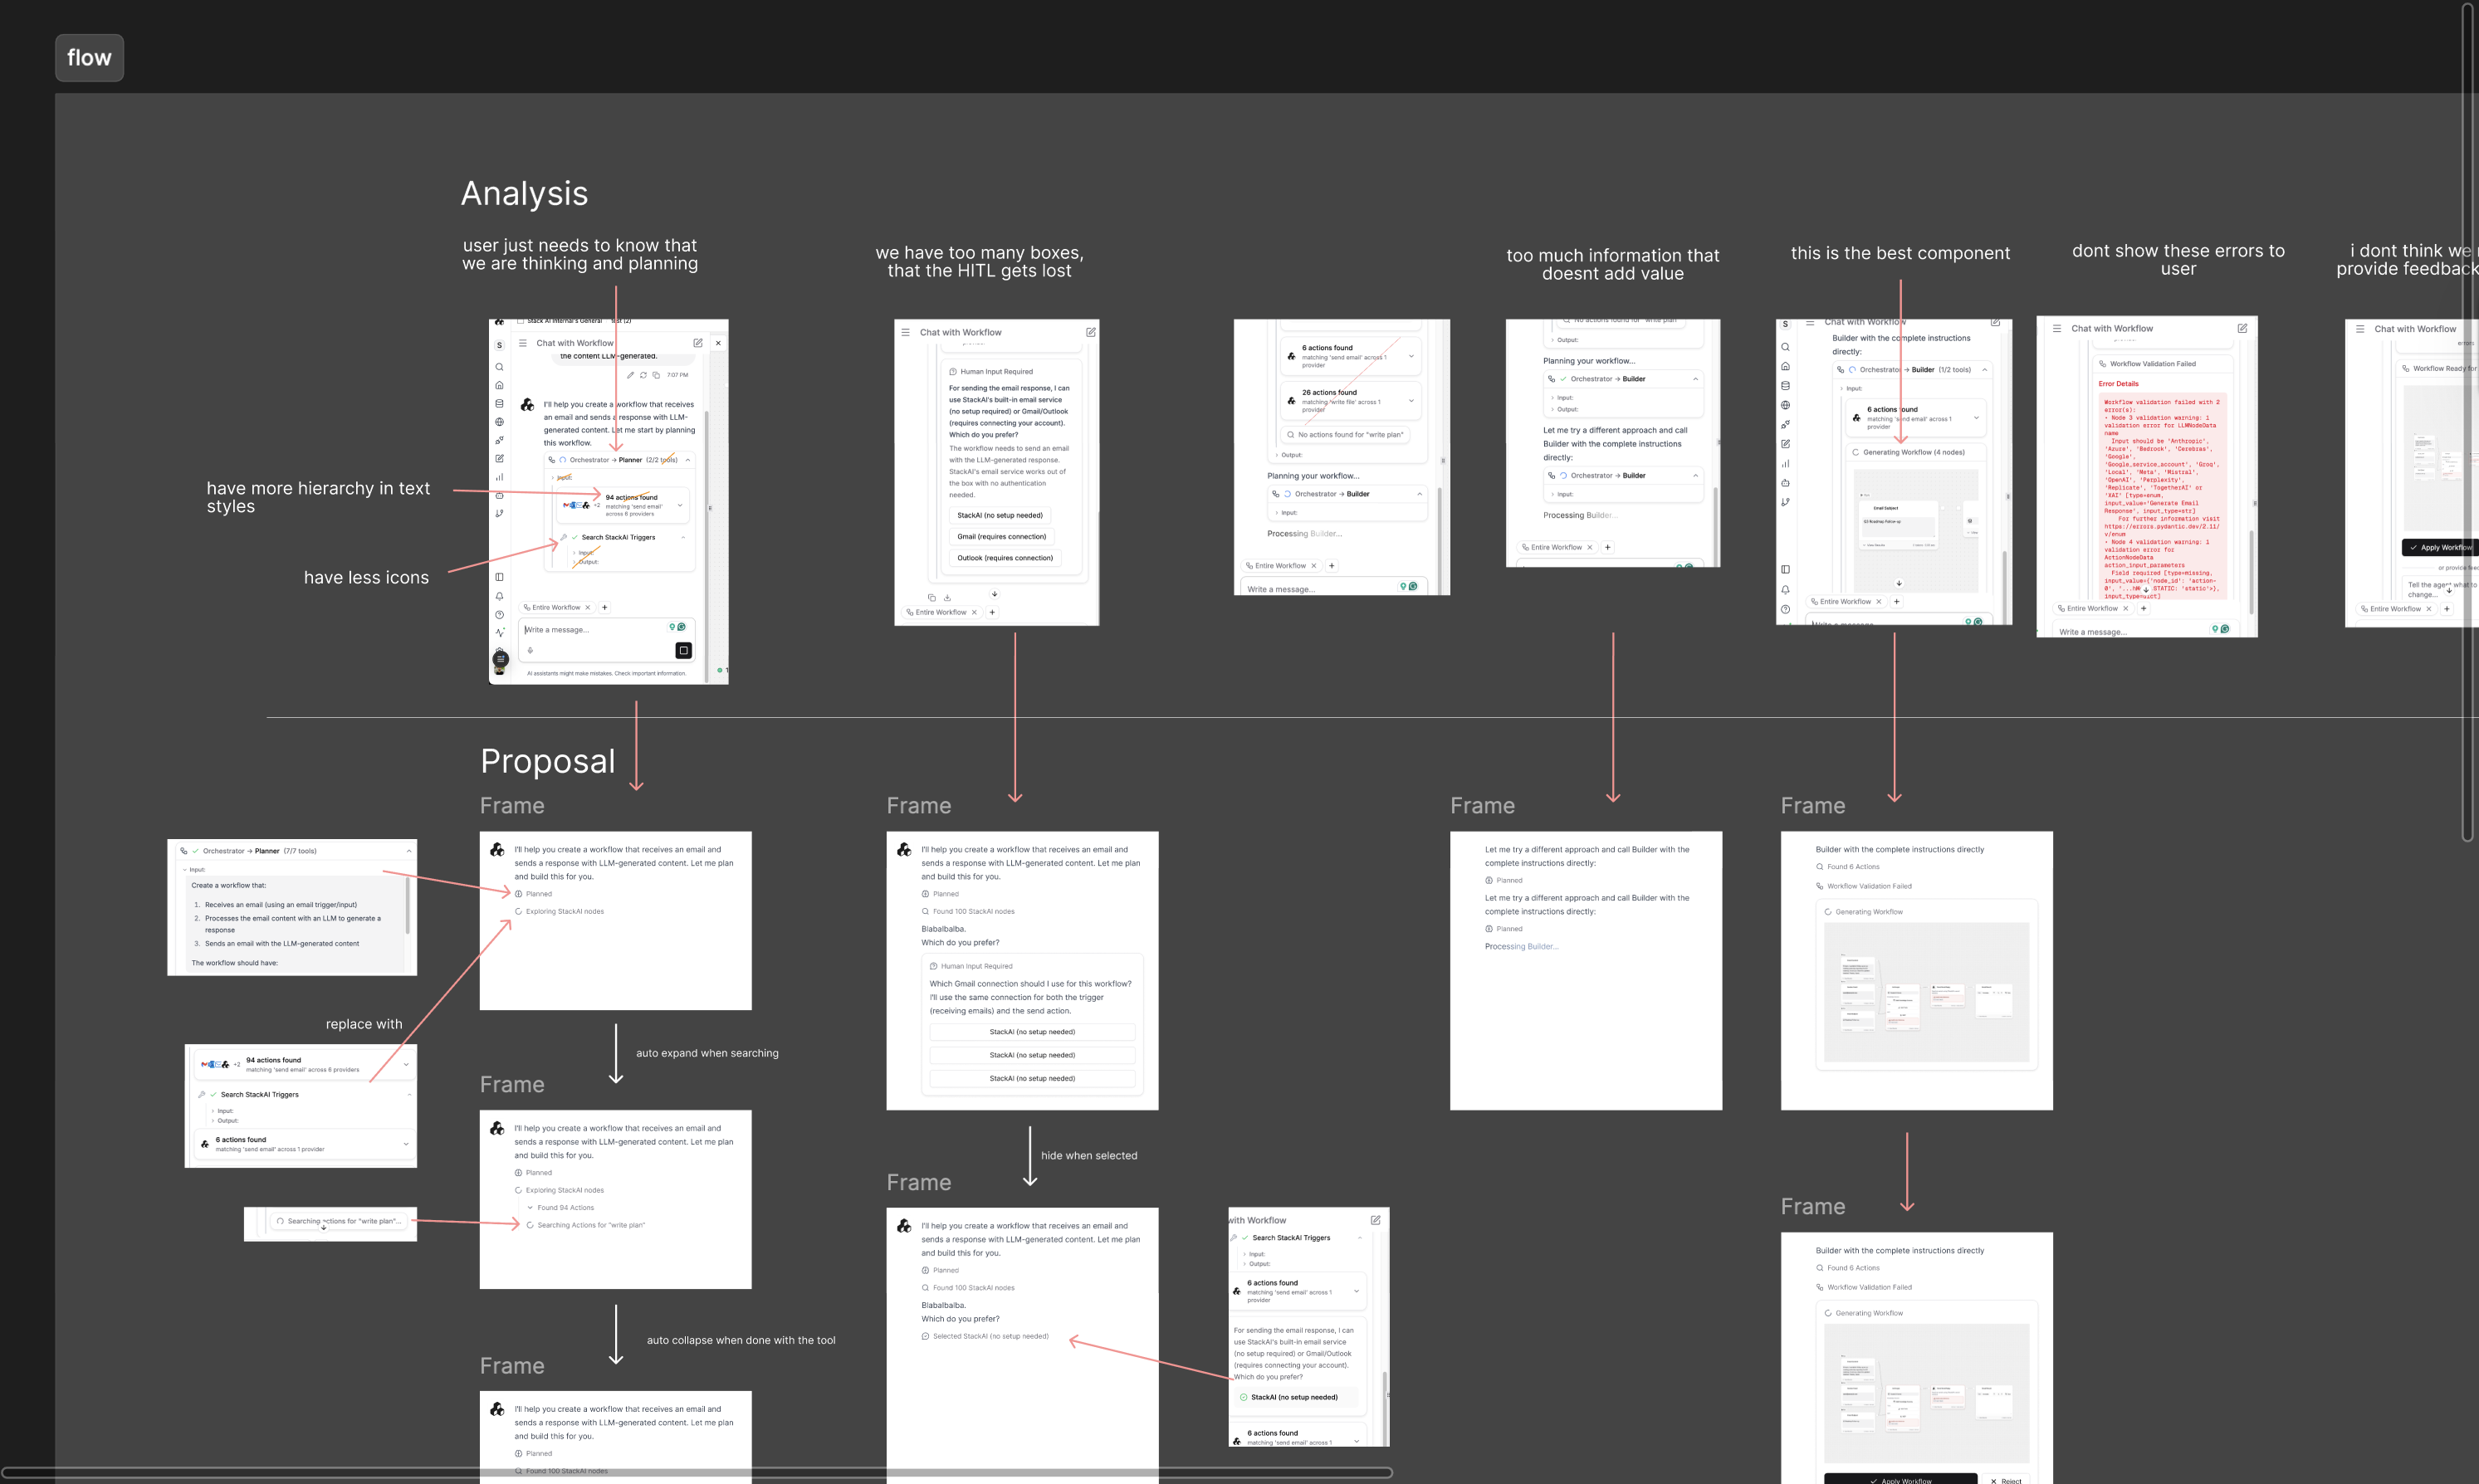This screenshot has width=2479, height=1484.
Task: Click the bar chart icon in the first Analysis mockup sidebar
Action: [499, 477]
